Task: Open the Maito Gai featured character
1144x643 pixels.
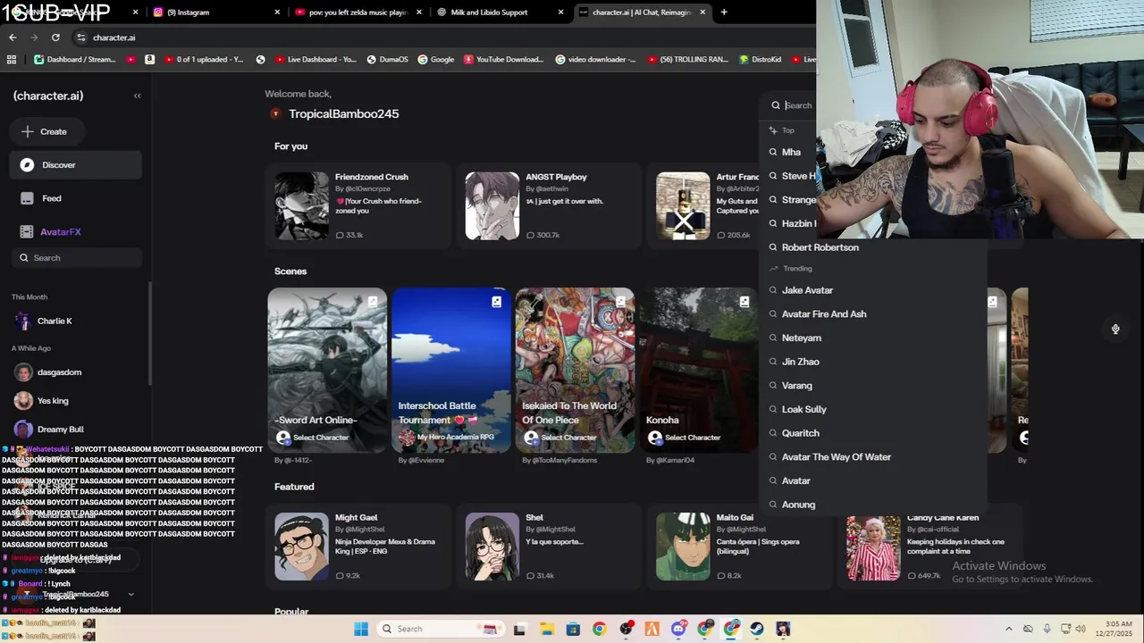Action: (740, 547)
